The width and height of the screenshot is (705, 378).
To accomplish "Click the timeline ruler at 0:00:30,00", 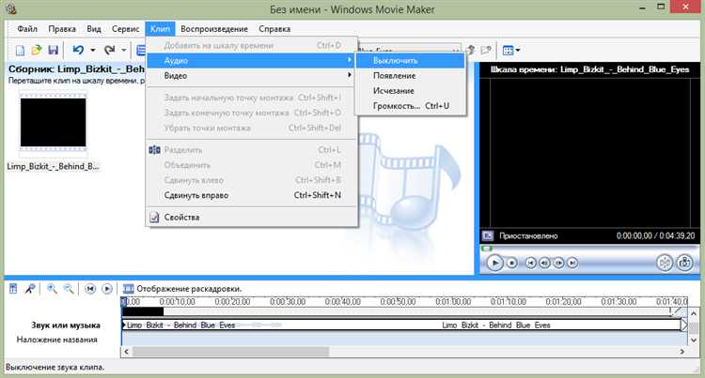I will [x=287, y=302].
